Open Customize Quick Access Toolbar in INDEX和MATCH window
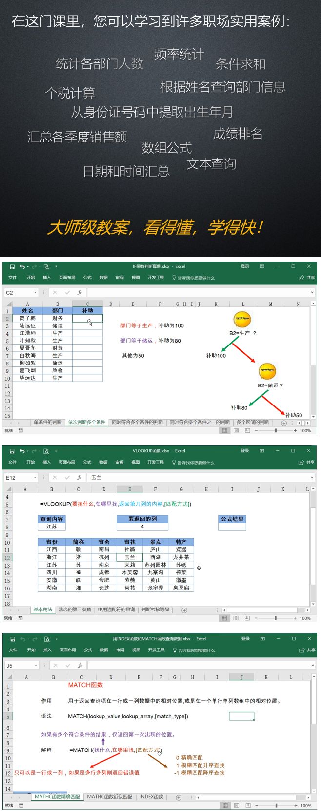Image resolution: width=321 pixels, height=811 pixels. pyautogui.click(x=57, y=639)
